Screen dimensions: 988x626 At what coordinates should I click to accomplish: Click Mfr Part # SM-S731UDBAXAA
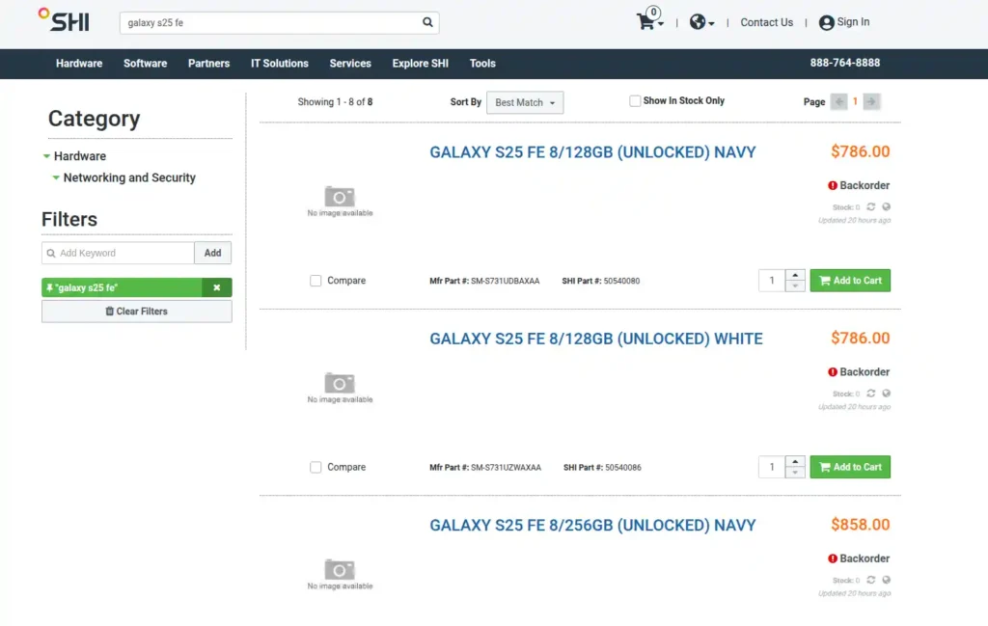(484, 281)
